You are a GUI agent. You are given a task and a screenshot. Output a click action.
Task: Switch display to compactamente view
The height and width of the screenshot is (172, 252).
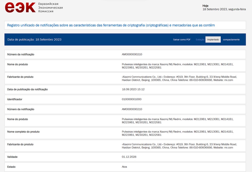pyautogui.click(x=231, y=40)
